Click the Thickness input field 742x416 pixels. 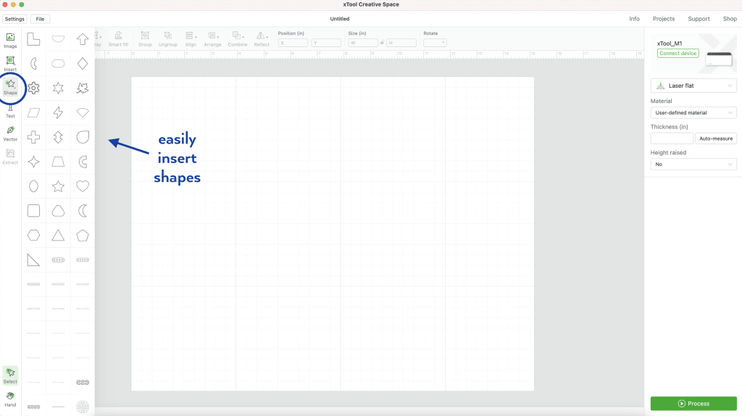[672, 138]
